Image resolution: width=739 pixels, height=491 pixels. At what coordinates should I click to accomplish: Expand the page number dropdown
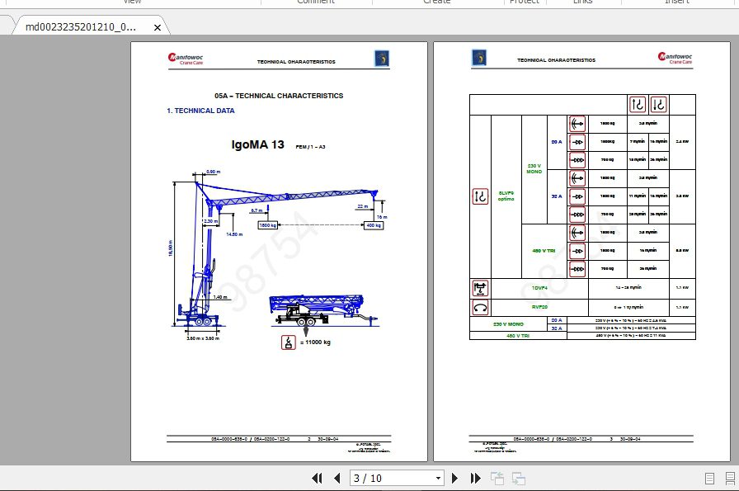(438, 478)
